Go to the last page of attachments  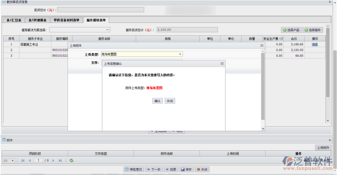[x=60, y=161]
